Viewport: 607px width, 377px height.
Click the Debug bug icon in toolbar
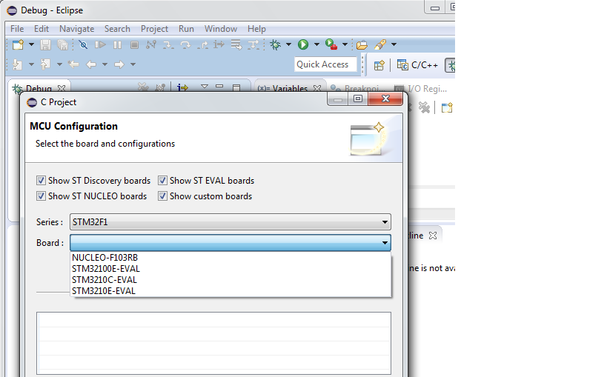click(x=276, y=45)
